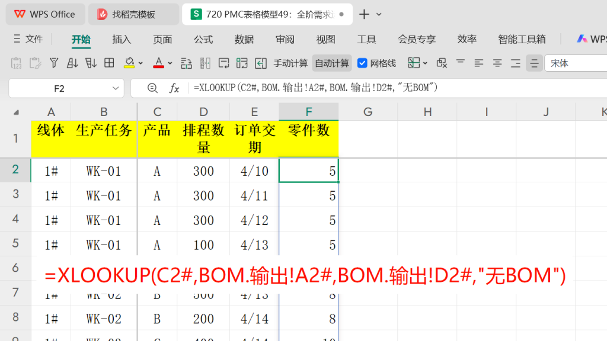
Task: Sort descending with the Z-A icon
Action: (91, 63)
